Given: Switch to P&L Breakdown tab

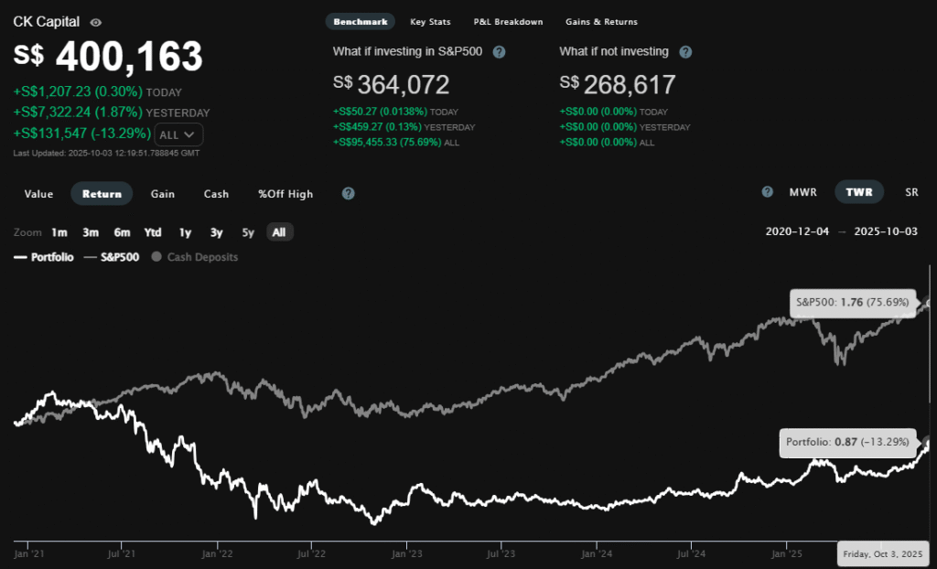Looking at the screenshot, I should click(508, 21).
